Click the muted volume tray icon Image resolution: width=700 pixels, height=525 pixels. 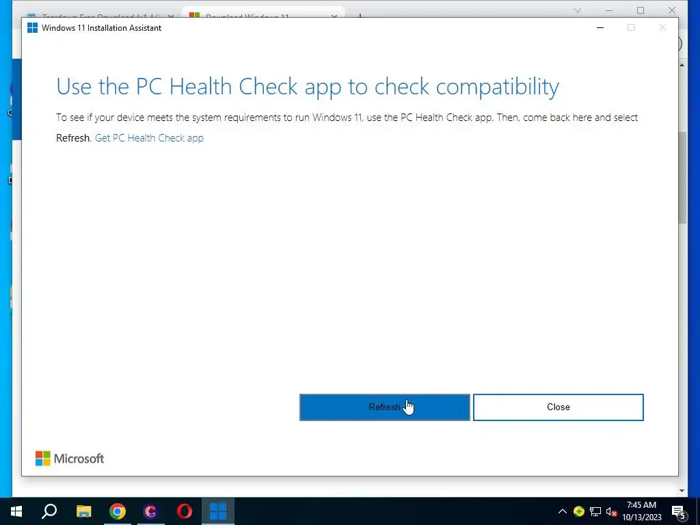point(611,511)
